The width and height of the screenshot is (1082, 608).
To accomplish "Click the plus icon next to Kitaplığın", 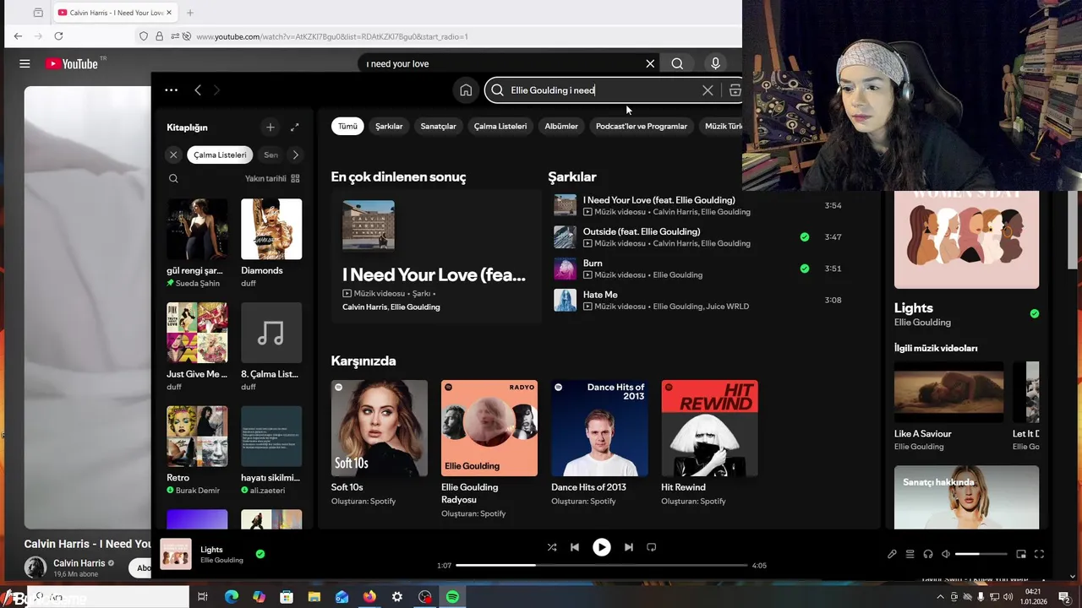I will pyautogui.click(x=270, y=128).
